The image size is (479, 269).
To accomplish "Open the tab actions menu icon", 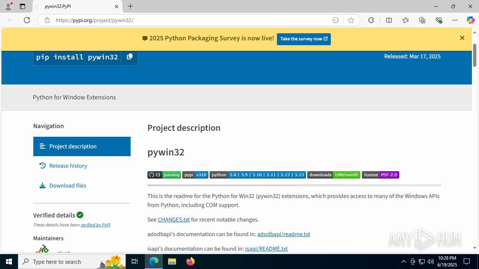I will pyautogui.click(x=22, y=6).
